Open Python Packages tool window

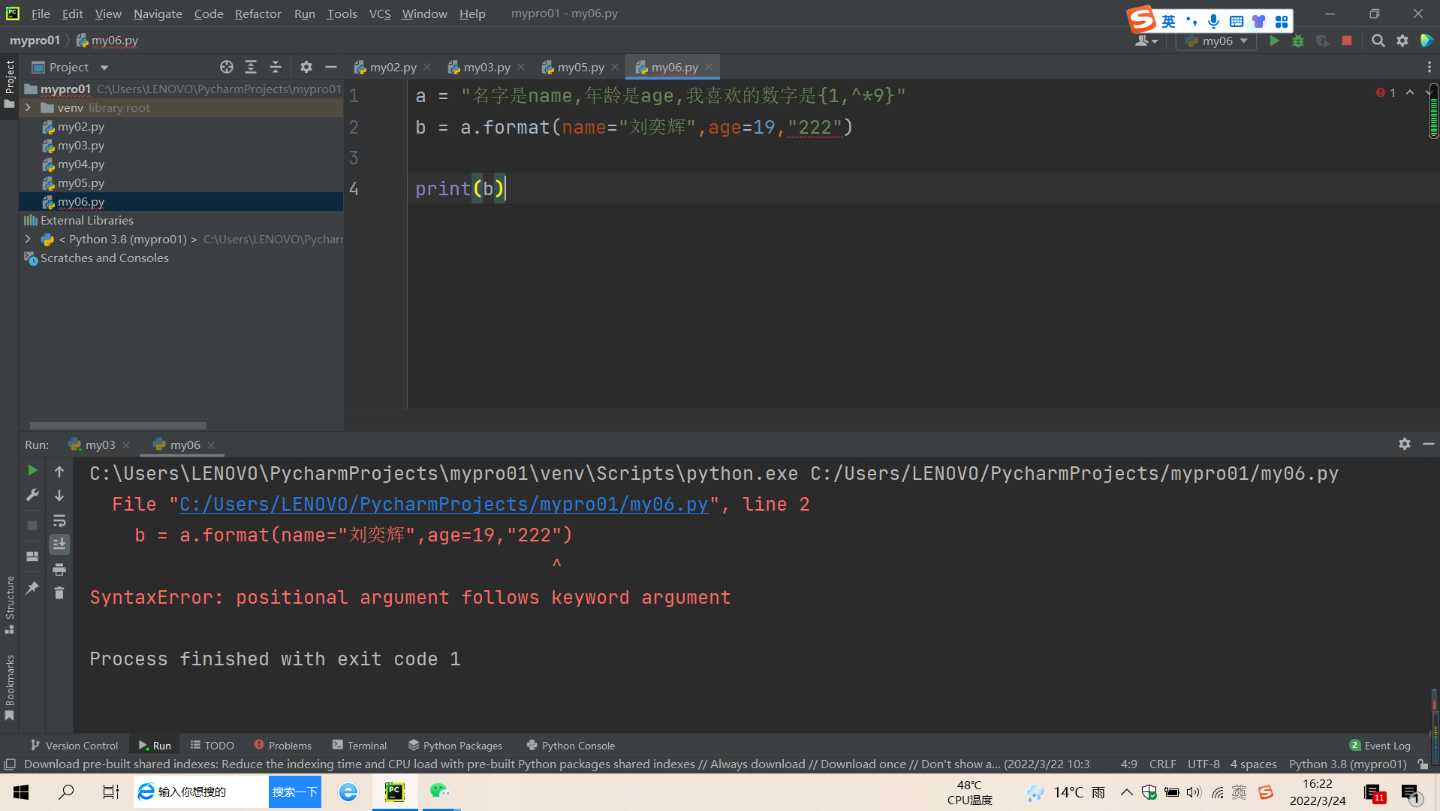point(455,746)
